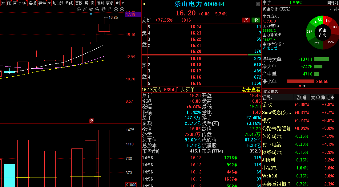Viewport: 339px width, 187px height.
Task: Open chart settings gear icon
Action: [x=79, y=9]
